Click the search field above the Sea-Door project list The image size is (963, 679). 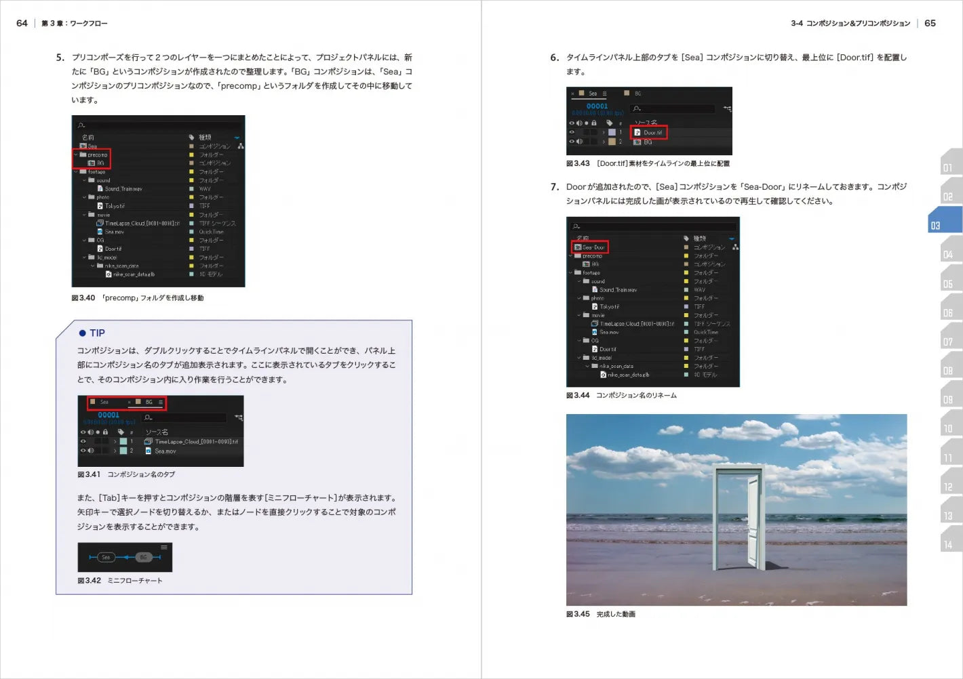click(653, 226)
